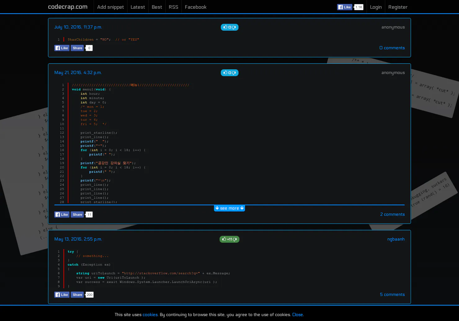Click Facebook Like in the header bar
459x321 pixels.
click(345, 7)
